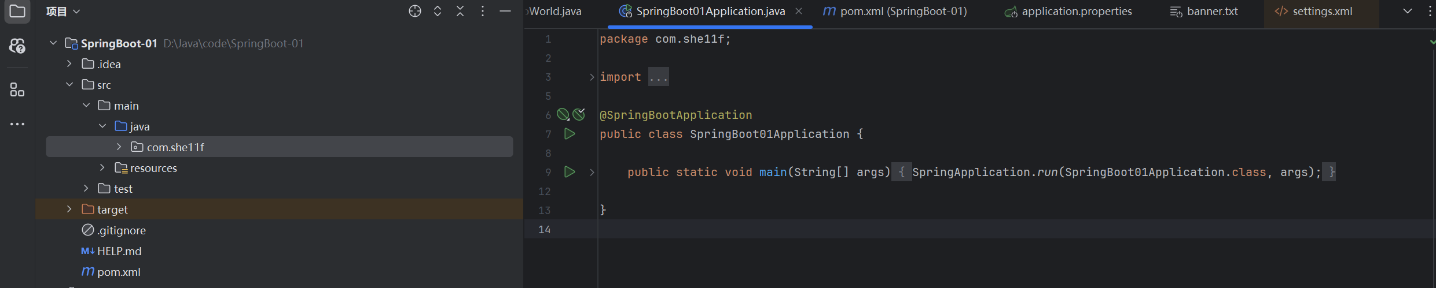Run the main method gutter arrow

point(570,172)
